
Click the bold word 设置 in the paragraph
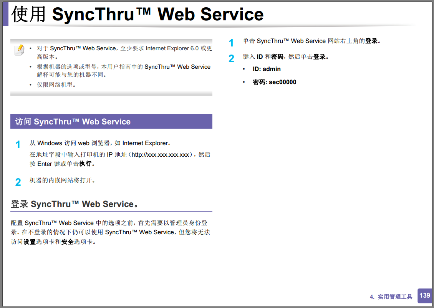pyautogui.click(x=29, y=242)
